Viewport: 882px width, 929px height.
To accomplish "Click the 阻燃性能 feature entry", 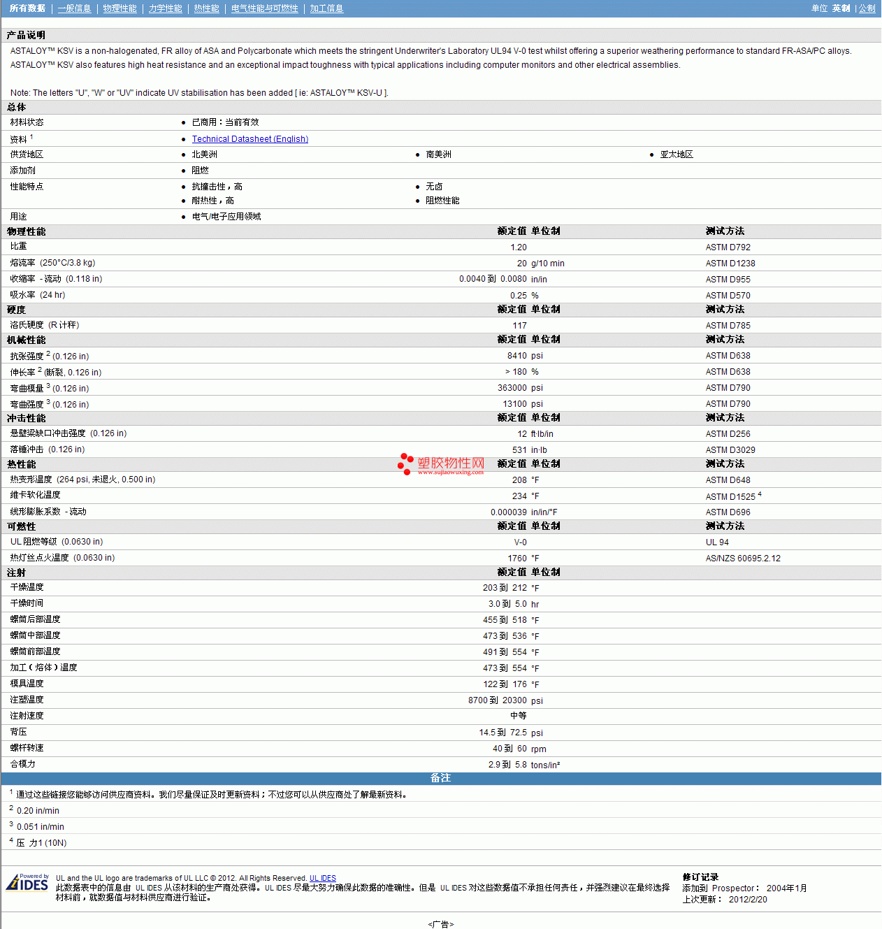I will coord(443,201).
